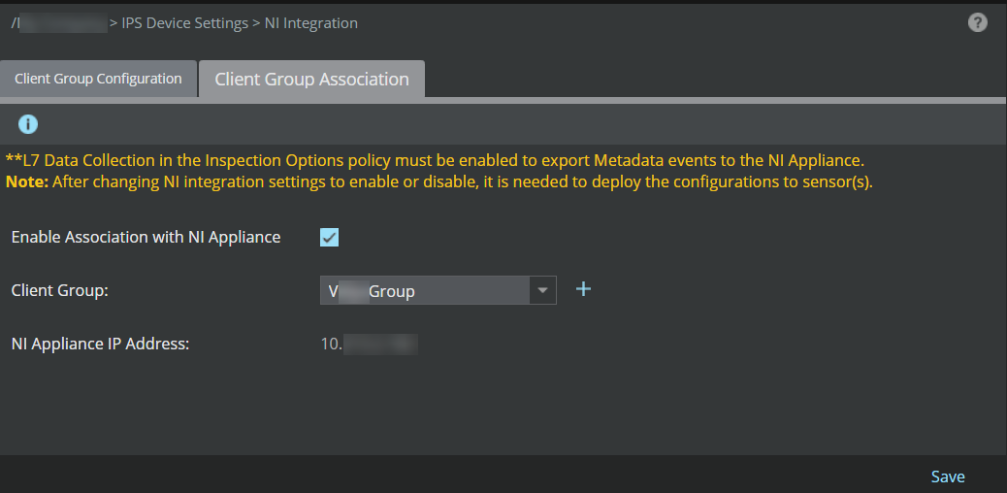Uncheck Enable Association with NI Appliance

point(330,238)
